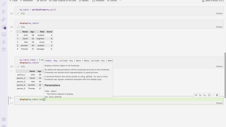This screenshot has width=226, height=127.
Task: Click the 'manager' cell in first table
Action: pos(40,49)
